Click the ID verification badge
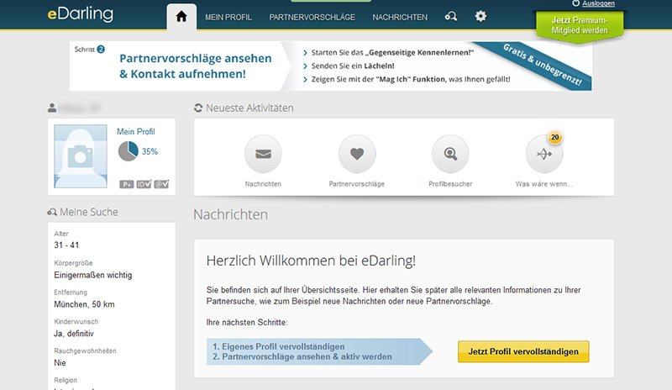Viewport: 672px width, 390px height. pos(144,184)
